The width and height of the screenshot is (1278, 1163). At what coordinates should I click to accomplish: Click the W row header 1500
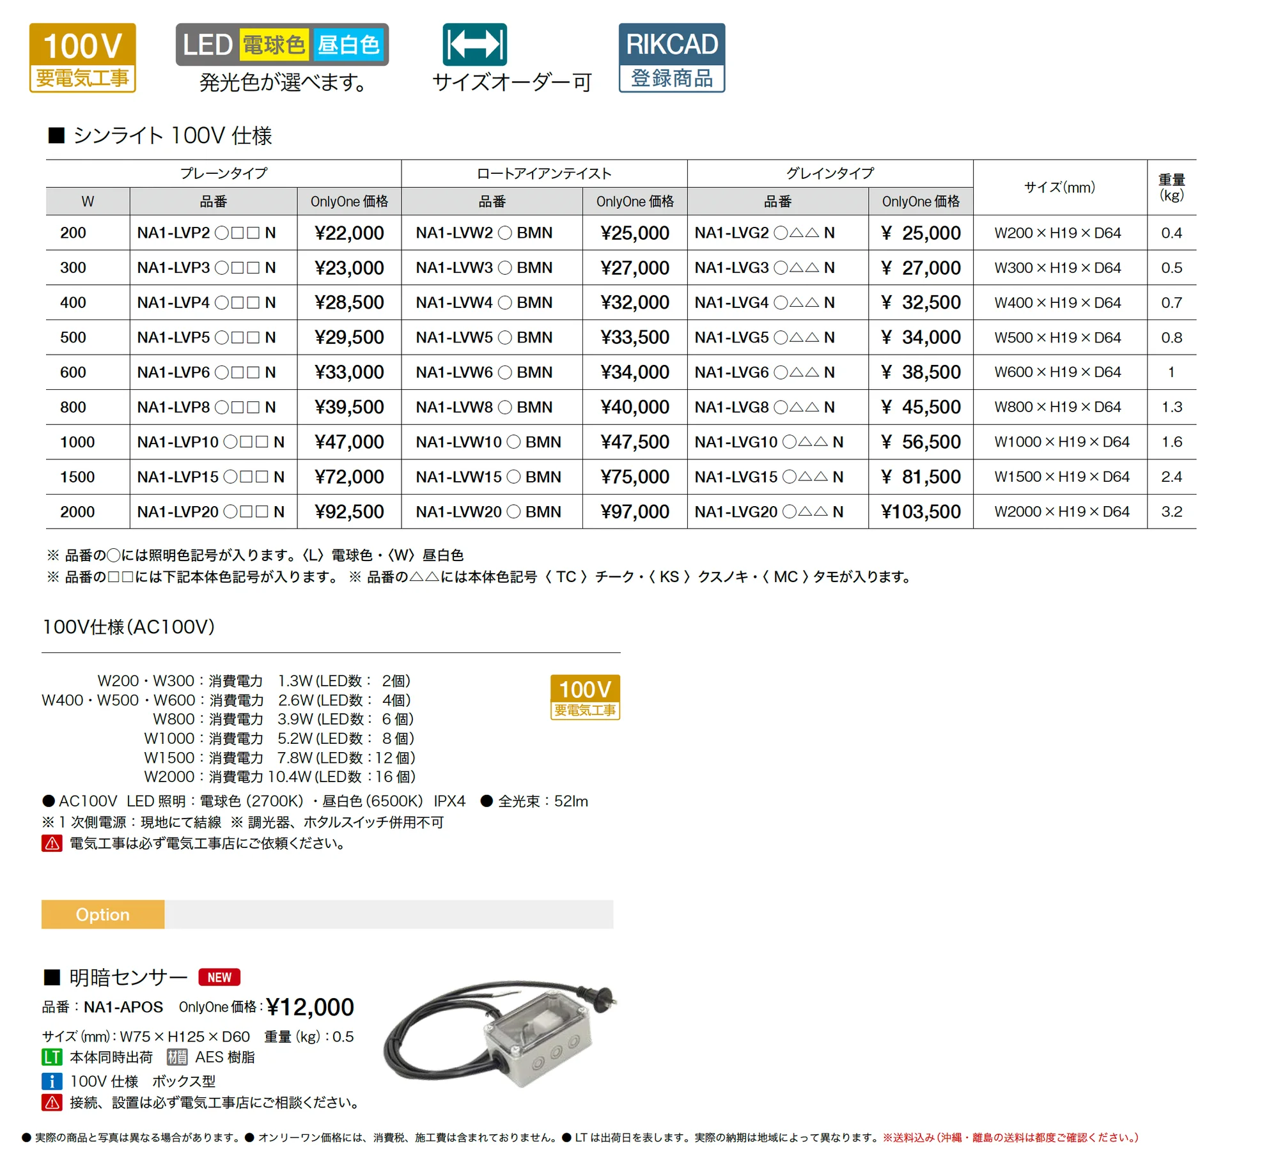pyautogui.click(x=77, y=477)
